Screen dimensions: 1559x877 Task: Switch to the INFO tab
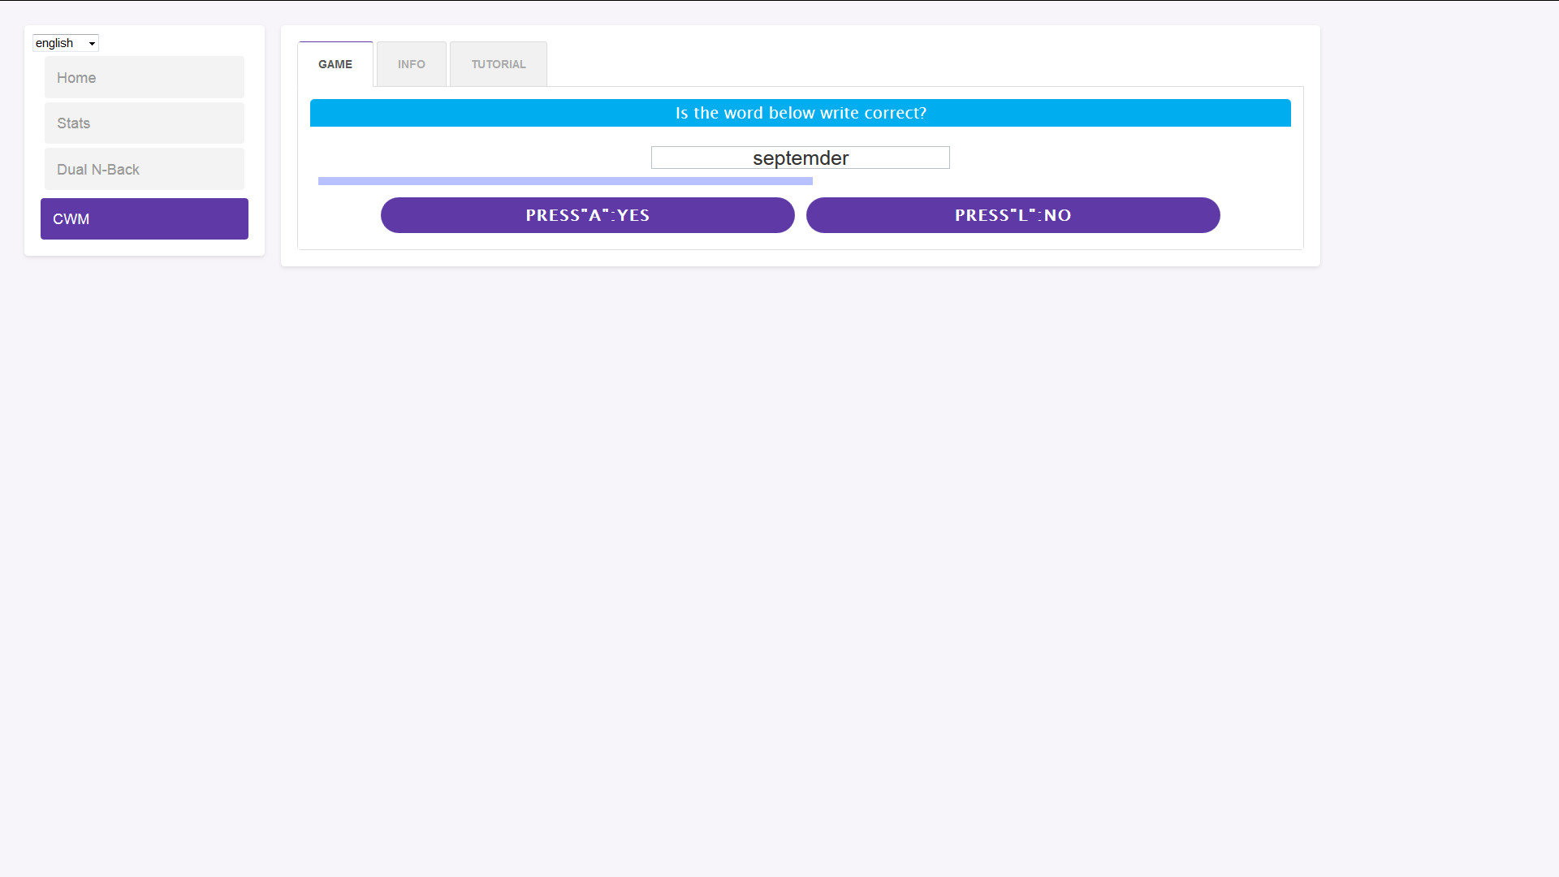411,64
